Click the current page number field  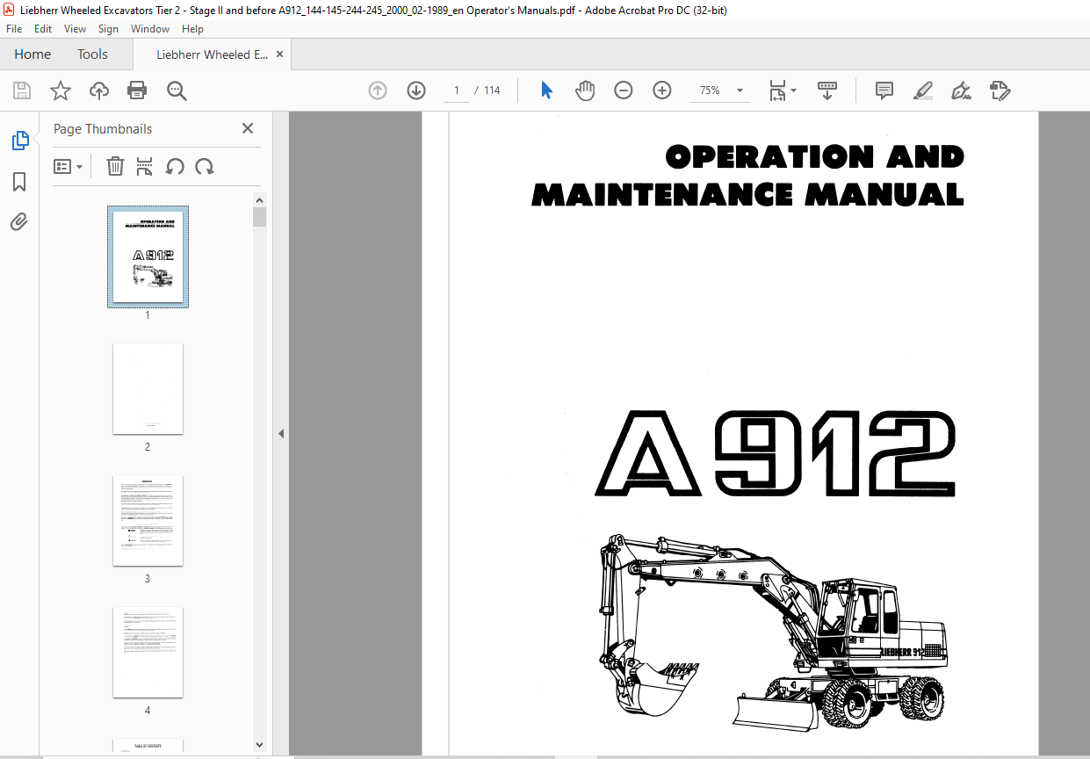click(x=457, y=90)
